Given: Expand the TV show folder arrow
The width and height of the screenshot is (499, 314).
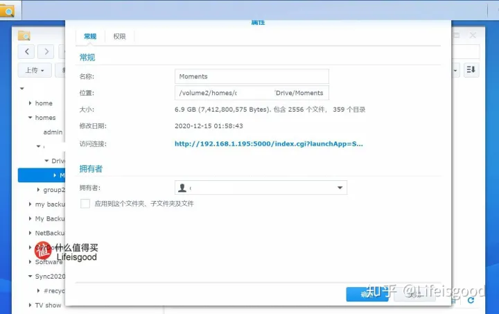Looking at the screenshot, I should [x=30, y=305].
